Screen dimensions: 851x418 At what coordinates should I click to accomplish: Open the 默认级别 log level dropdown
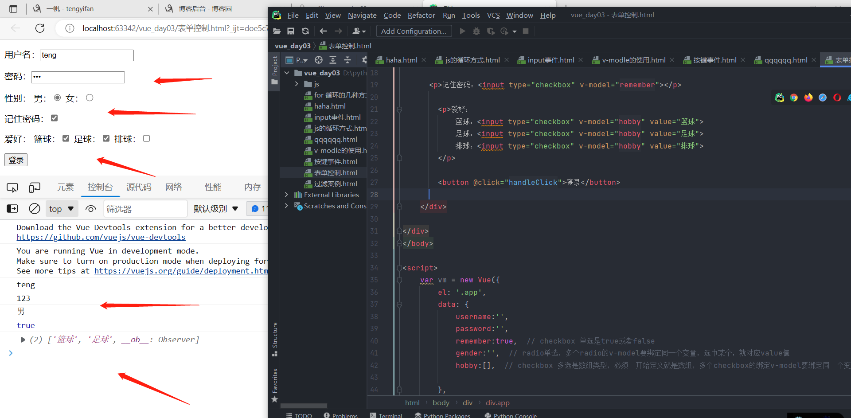pos(216,209)
